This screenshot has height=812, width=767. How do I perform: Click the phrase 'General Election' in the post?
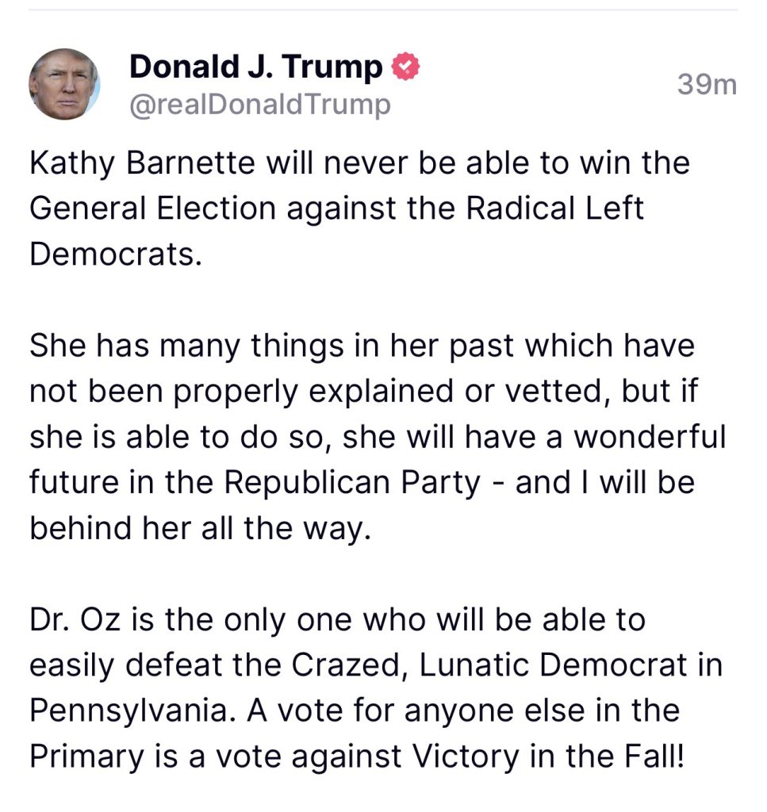point(153,209)
